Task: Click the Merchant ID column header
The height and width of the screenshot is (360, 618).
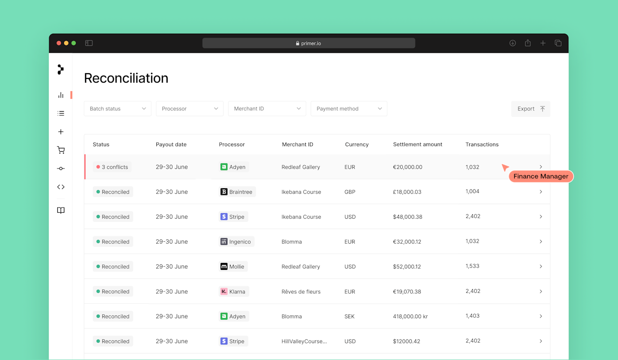Action: [298, 145]
